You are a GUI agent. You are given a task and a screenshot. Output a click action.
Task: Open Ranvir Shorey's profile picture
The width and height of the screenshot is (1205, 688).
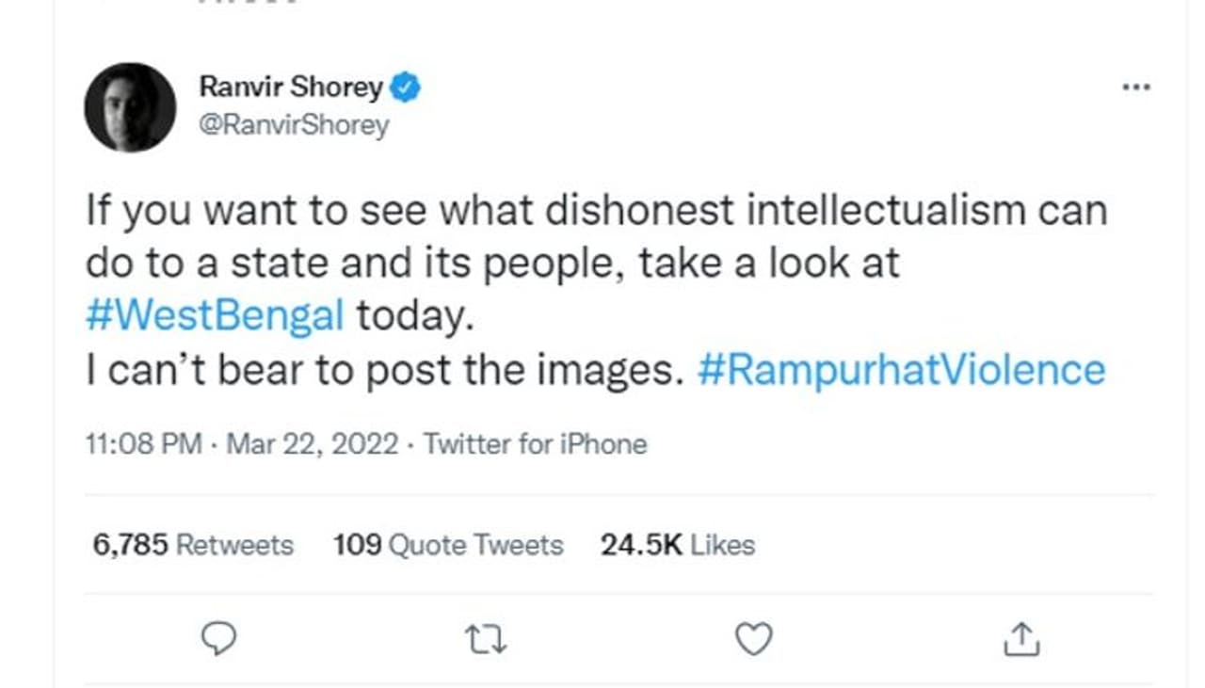coord(130,107)
